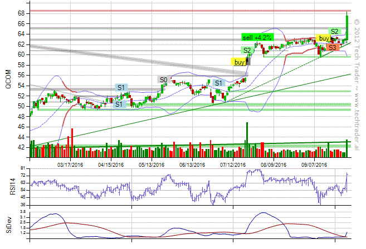Select the S0 signal label
Viewport: 366px width, 249px height.
tap(163, 79)
